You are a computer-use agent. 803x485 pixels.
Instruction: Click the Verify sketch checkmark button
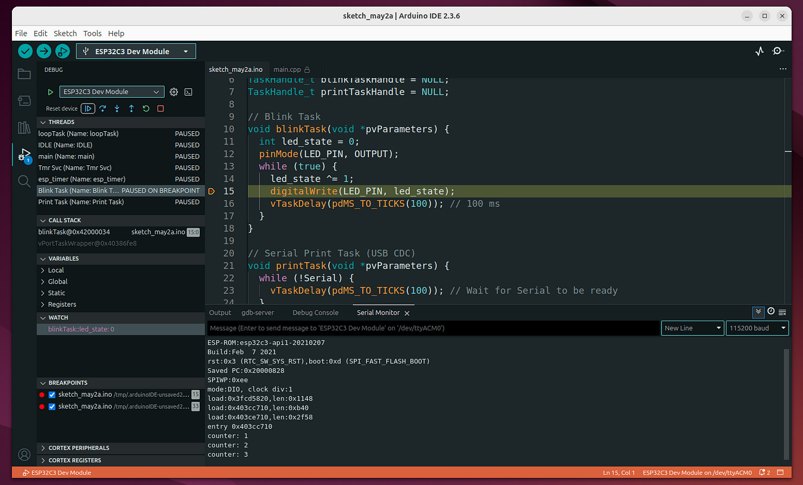pyautogui.click(x=26, y=51)
